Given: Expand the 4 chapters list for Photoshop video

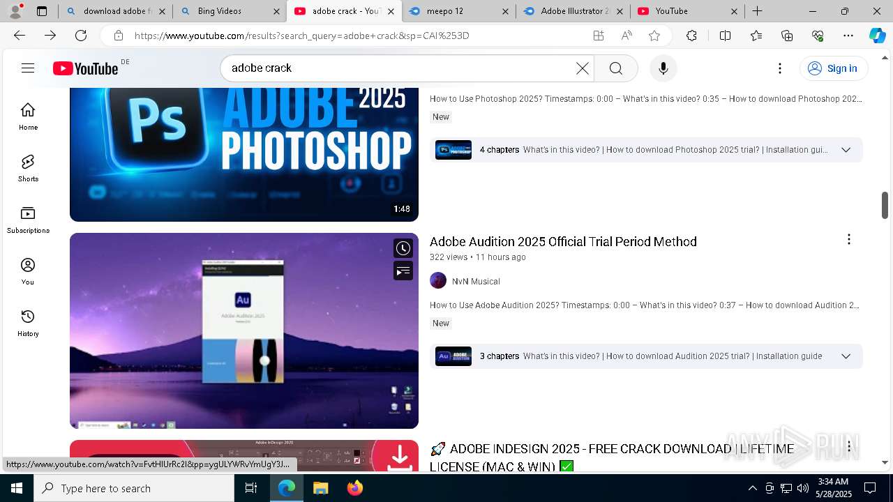Looking at the screenshot, I should [x=846, y=150].
